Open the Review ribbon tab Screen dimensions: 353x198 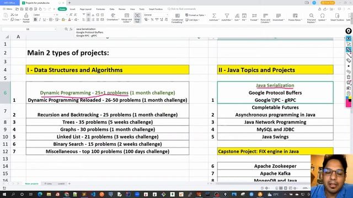(122, 9)
